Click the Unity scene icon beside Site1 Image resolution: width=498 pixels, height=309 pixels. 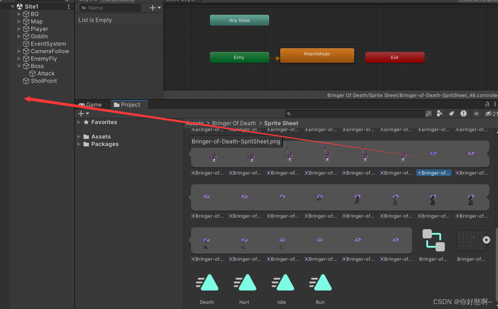tap(20, 6)
